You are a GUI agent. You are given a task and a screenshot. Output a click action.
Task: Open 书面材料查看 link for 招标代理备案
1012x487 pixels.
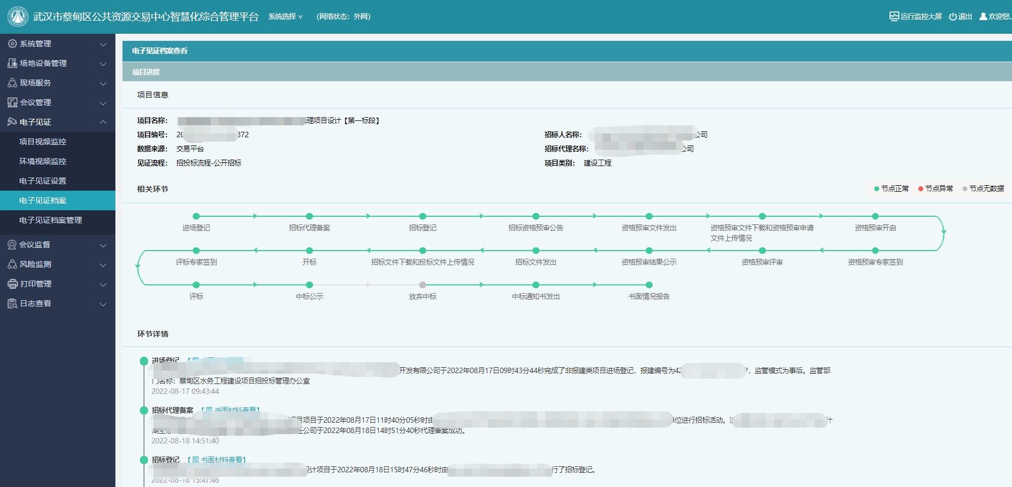(x=236, y=410)
